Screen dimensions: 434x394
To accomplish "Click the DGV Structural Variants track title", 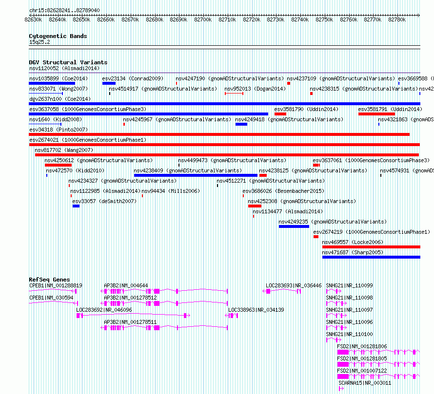I will click(x=68, y=62).
